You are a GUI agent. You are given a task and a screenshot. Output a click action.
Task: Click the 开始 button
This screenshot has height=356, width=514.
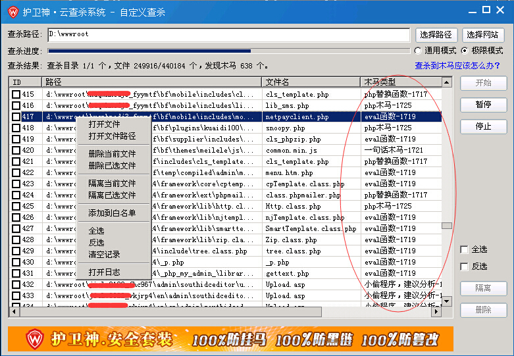click(x=484, y=83)
